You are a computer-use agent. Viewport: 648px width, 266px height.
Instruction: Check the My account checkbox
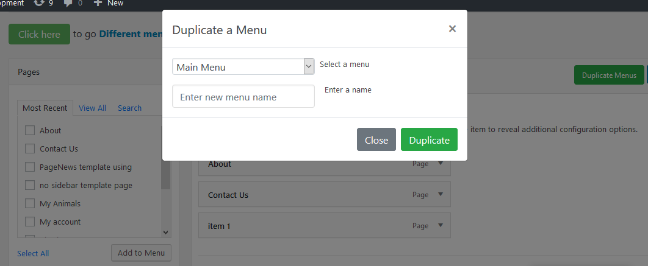[x=30, y=222]
